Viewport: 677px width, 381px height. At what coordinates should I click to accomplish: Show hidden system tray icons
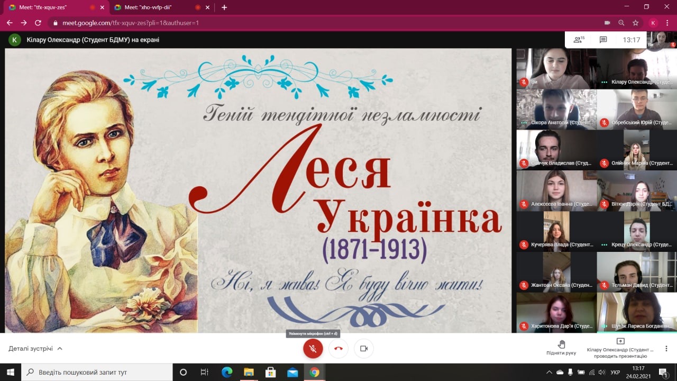tap(550, 372)
